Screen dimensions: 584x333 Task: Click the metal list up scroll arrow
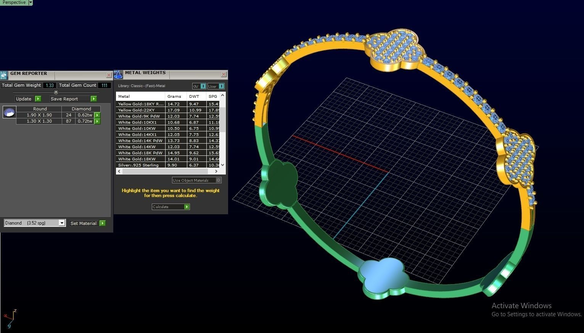click(x=223, y=95)
